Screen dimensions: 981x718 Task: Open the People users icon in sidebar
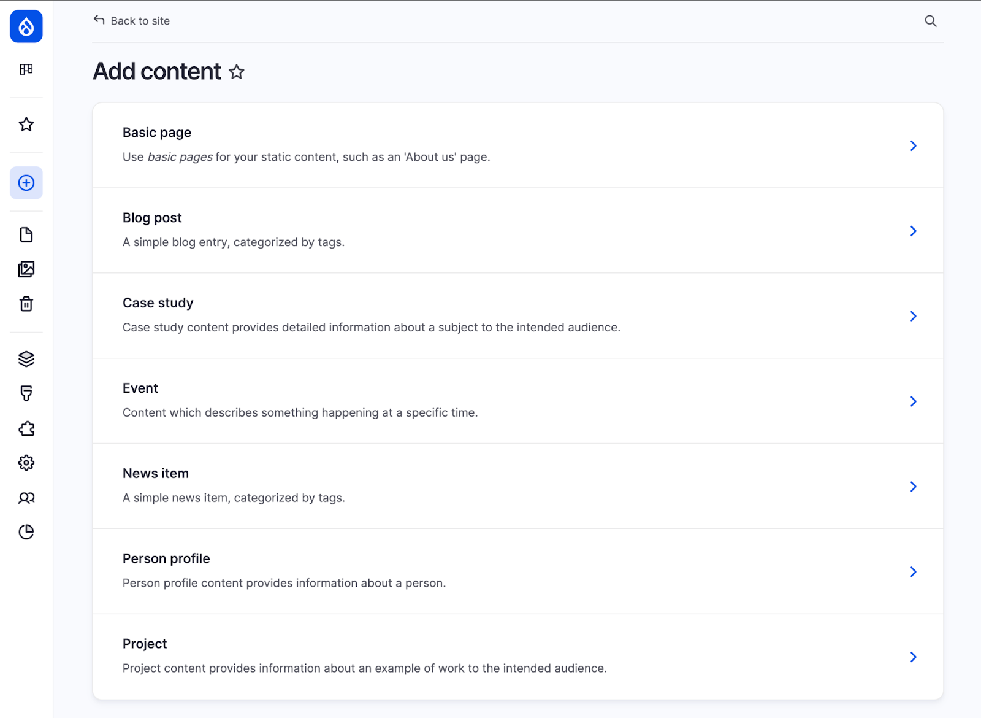tap(26, 498)
